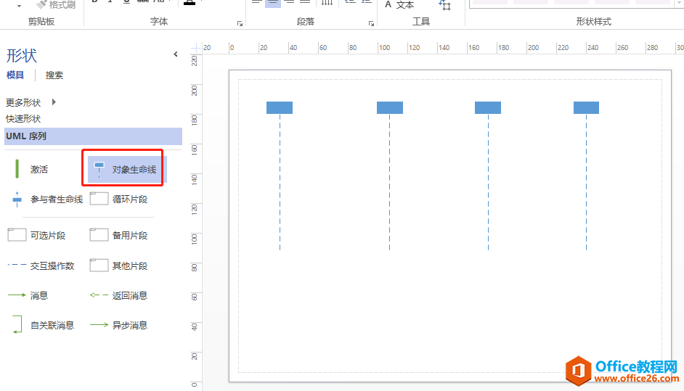This screenshot has width=684, height=391.
Task: Collapse the 形状 shapes pane
Action: point(176,54)
